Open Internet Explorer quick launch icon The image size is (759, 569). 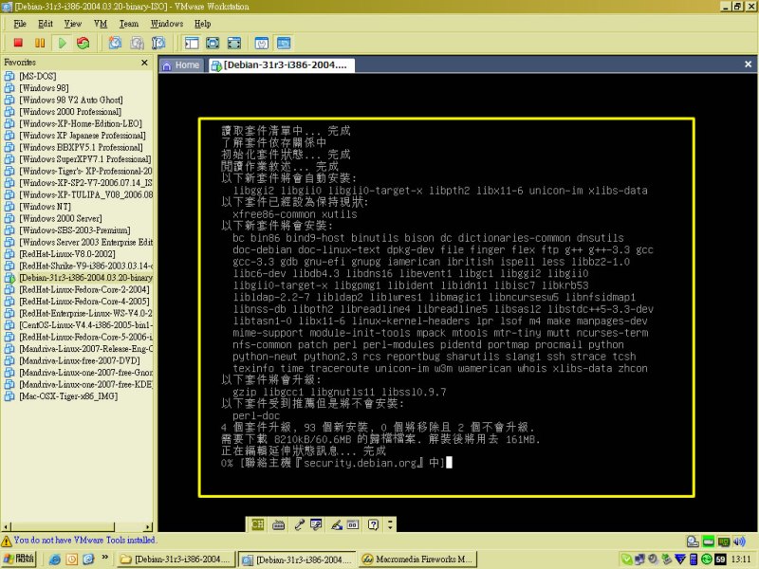pos(55,560)
